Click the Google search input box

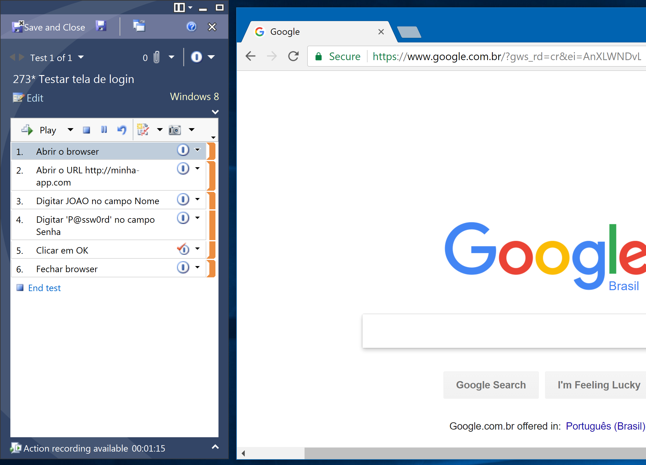[x=504, y=331]
